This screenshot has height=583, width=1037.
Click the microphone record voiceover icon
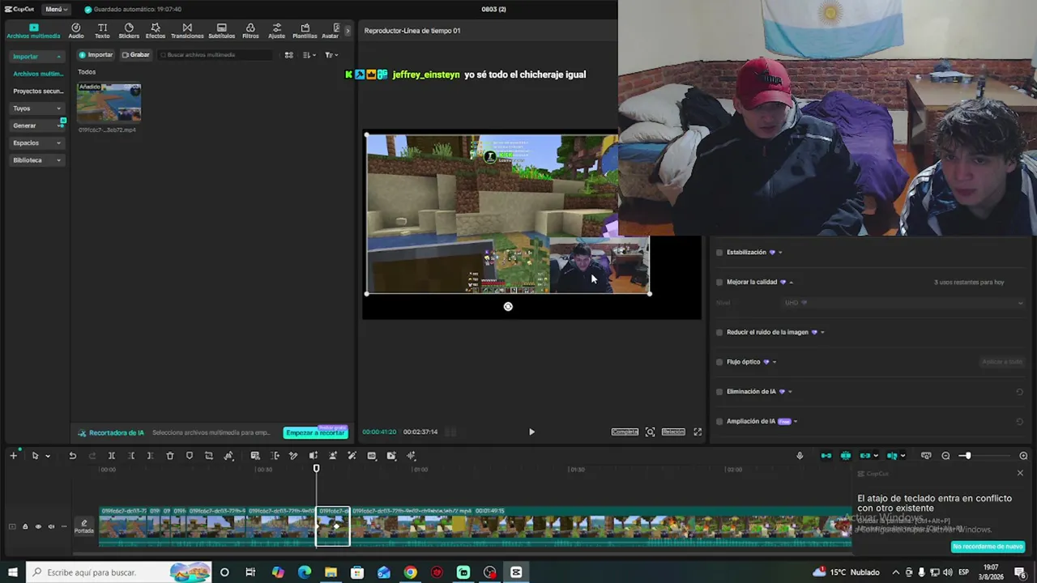[x=800, y=456]
